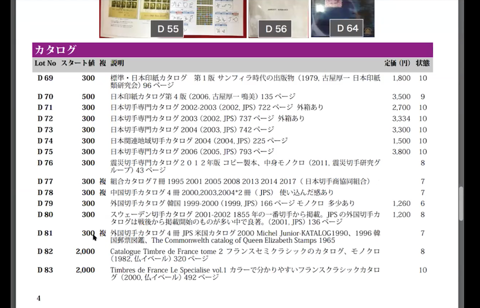Click the 2,000 start price for D 83
This screenshot has height=308, width=480.
click(x=85, y=270)
